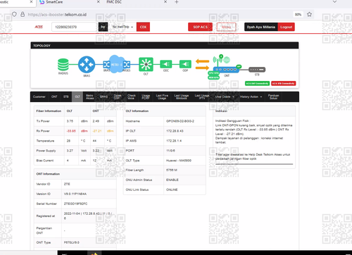Open the Check Voice tab
This screenshot has height=255, width=352.
click(x=132, y=97)
